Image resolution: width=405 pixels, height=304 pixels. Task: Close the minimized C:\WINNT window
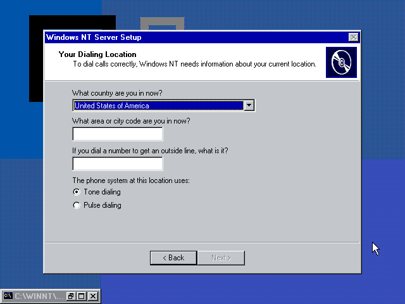click(93, 296)
